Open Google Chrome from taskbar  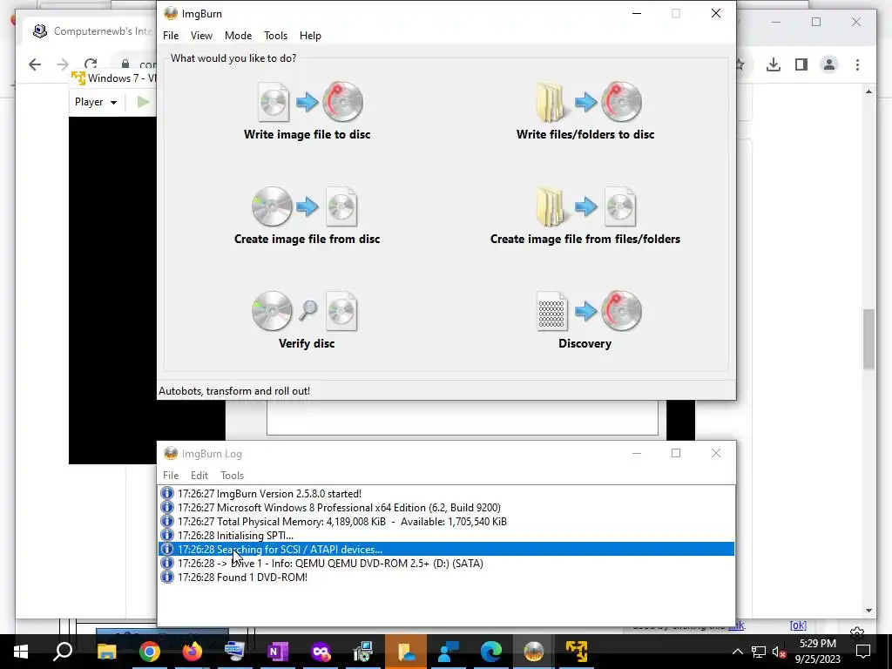(x=149, y=652)
